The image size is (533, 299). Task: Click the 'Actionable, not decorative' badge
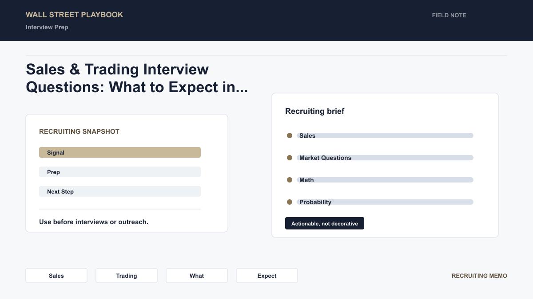[x=325, y=223]
